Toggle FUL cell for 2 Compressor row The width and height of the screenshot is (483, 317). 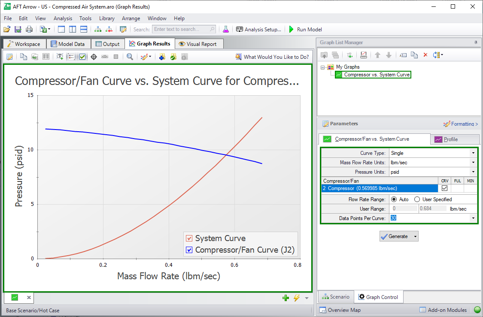(457, 188)
